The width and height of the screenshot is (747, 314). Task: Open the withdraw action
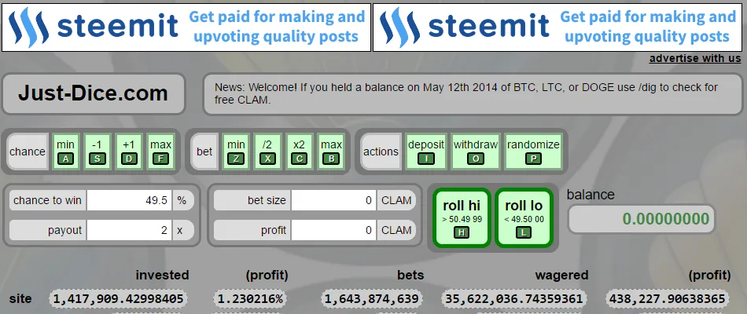pyautogui.click(x=476, y=152)
